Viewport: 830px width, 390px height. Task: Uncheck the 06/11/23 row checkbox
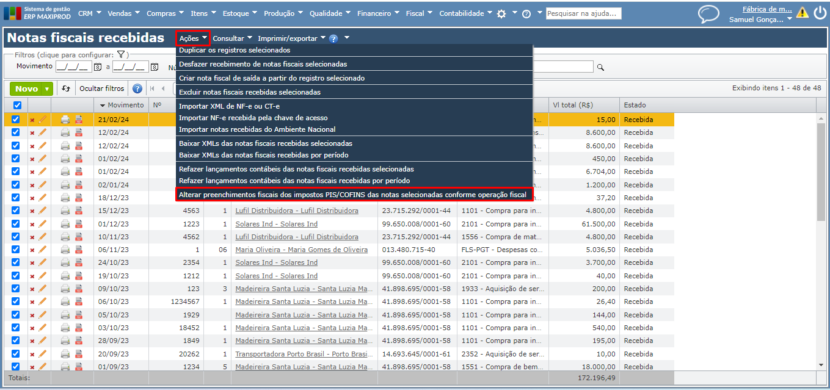point(16,250)
